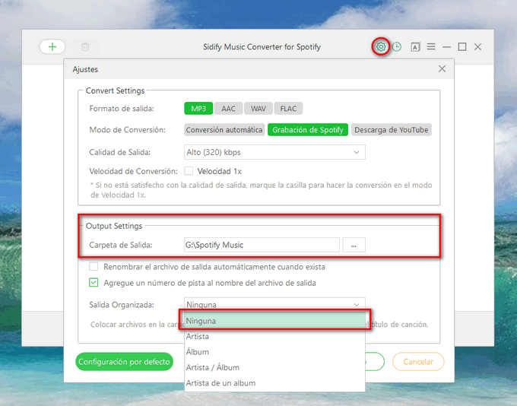Select Ninguna in the dropdown list
This screenshot has width=517, height=406.
[x=274, y=321]
